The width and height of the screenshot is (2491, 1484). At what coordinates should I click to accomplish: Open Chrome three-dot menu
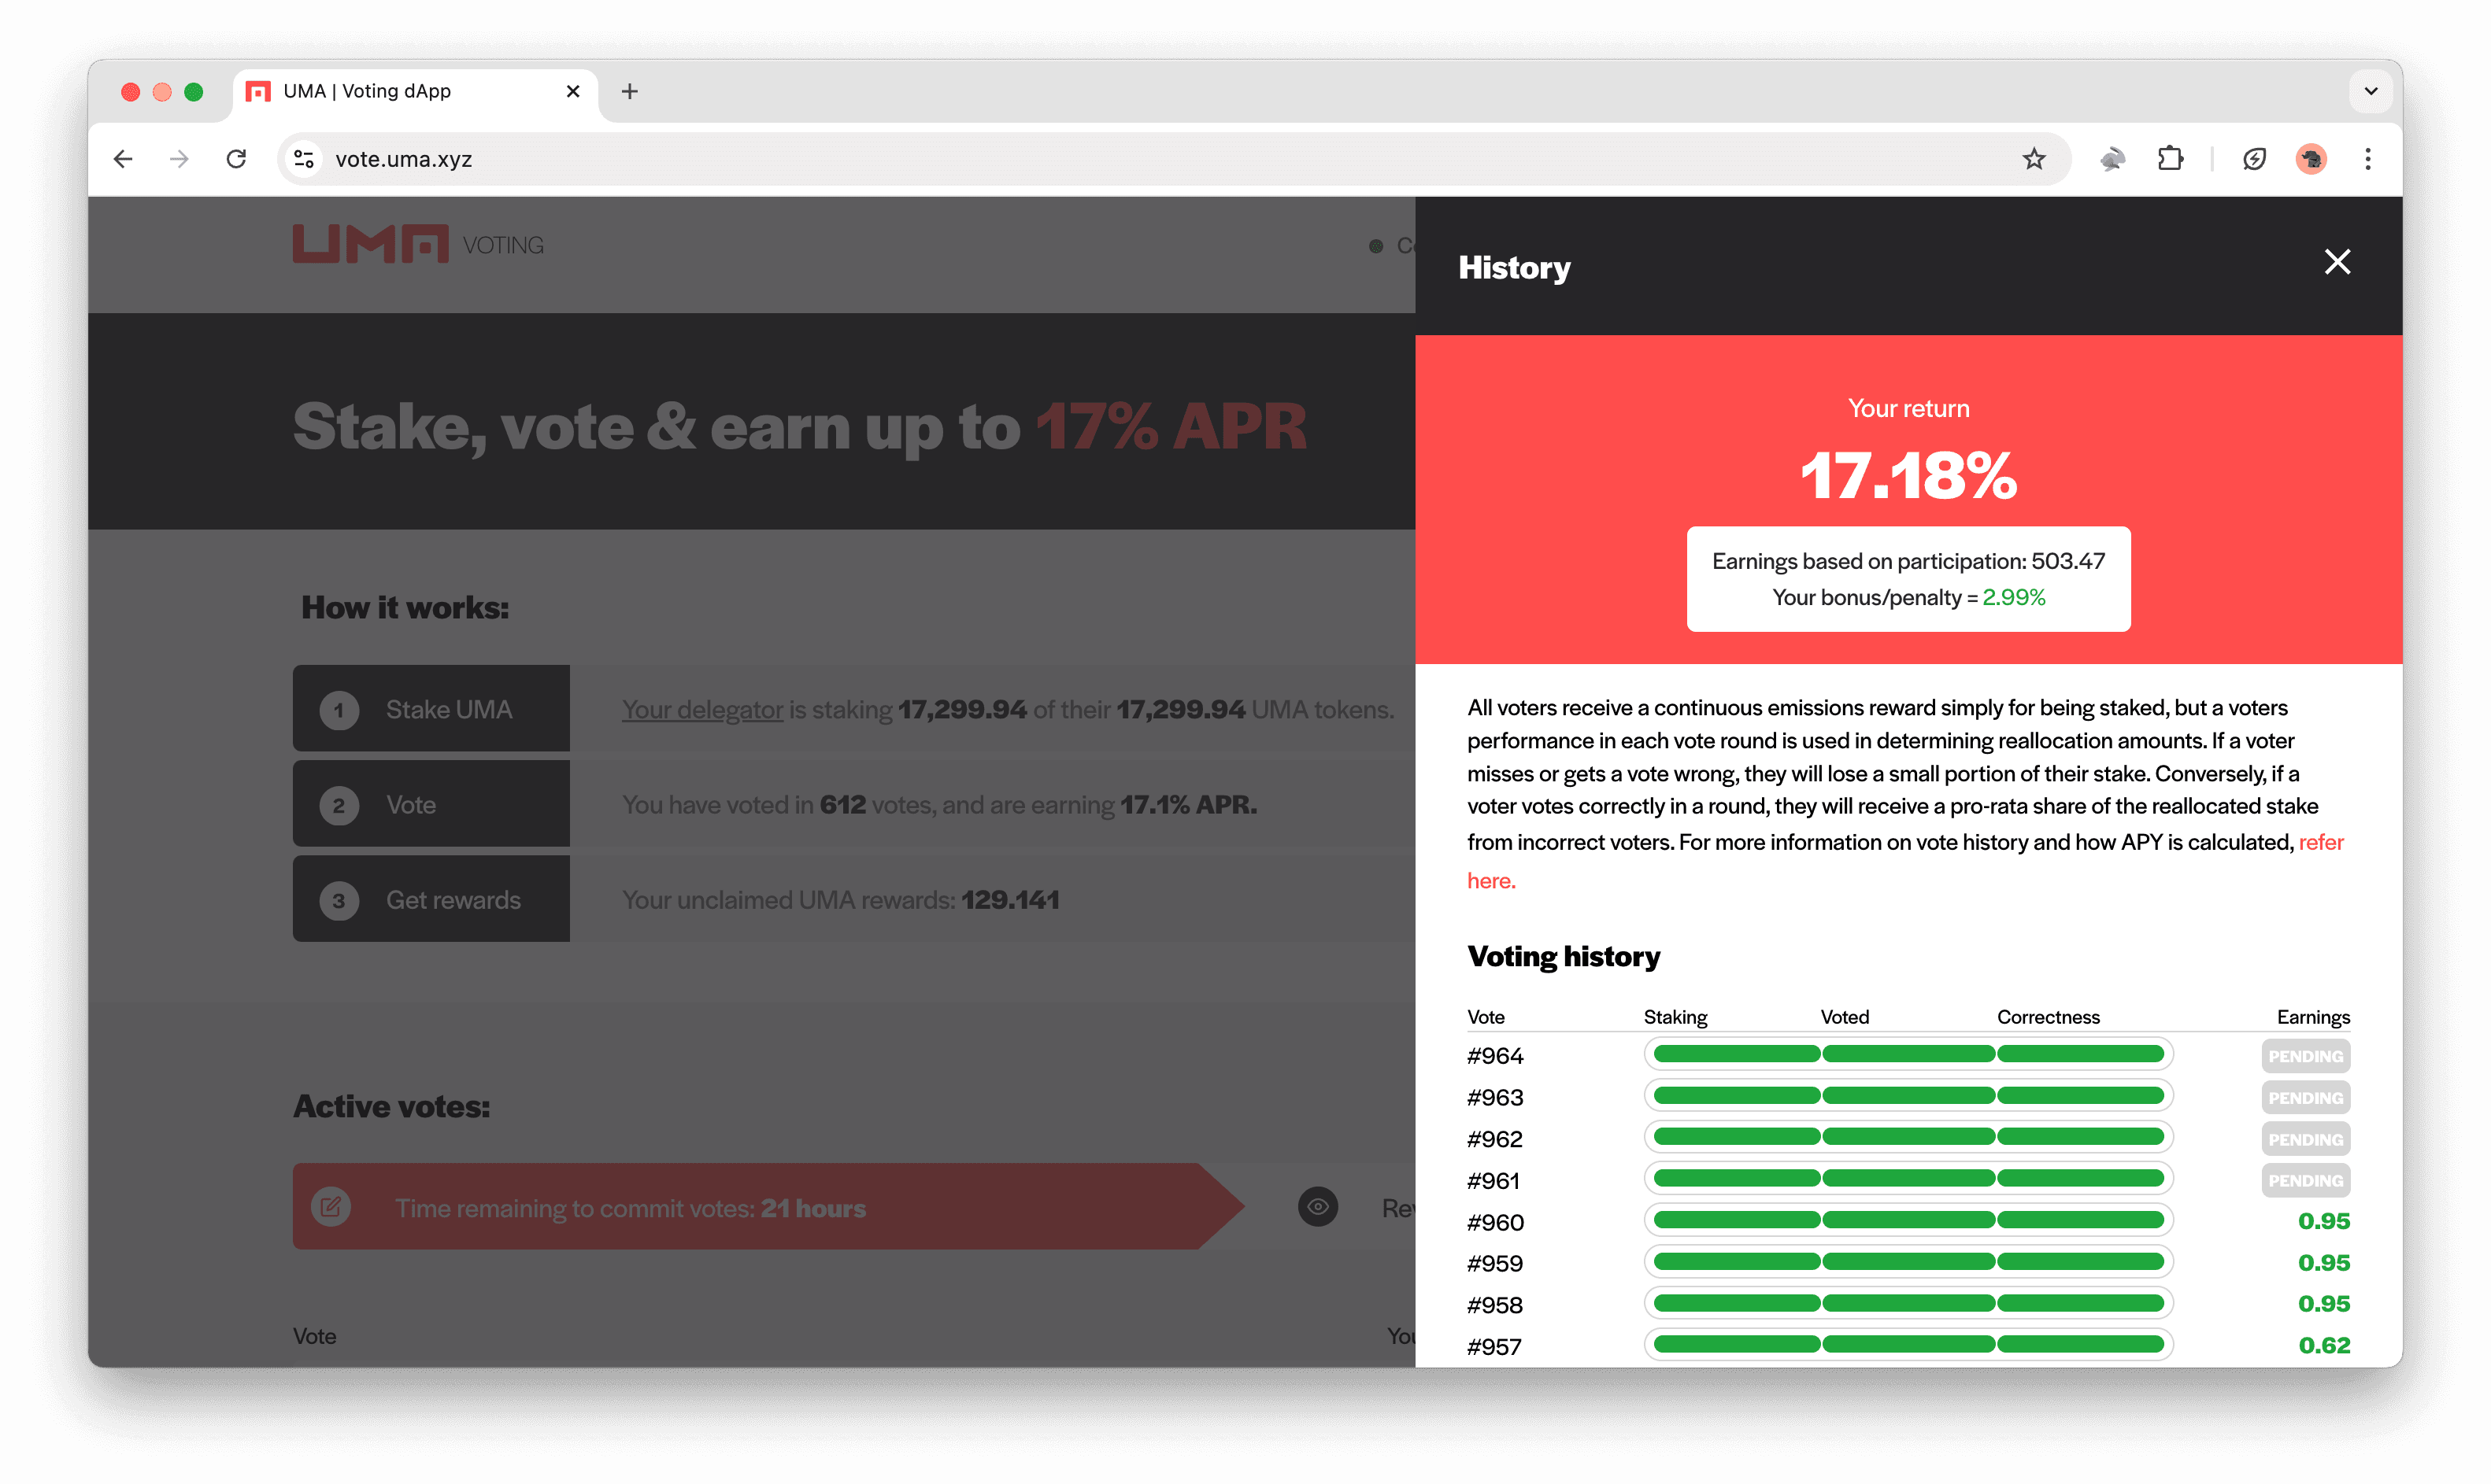2367,159
